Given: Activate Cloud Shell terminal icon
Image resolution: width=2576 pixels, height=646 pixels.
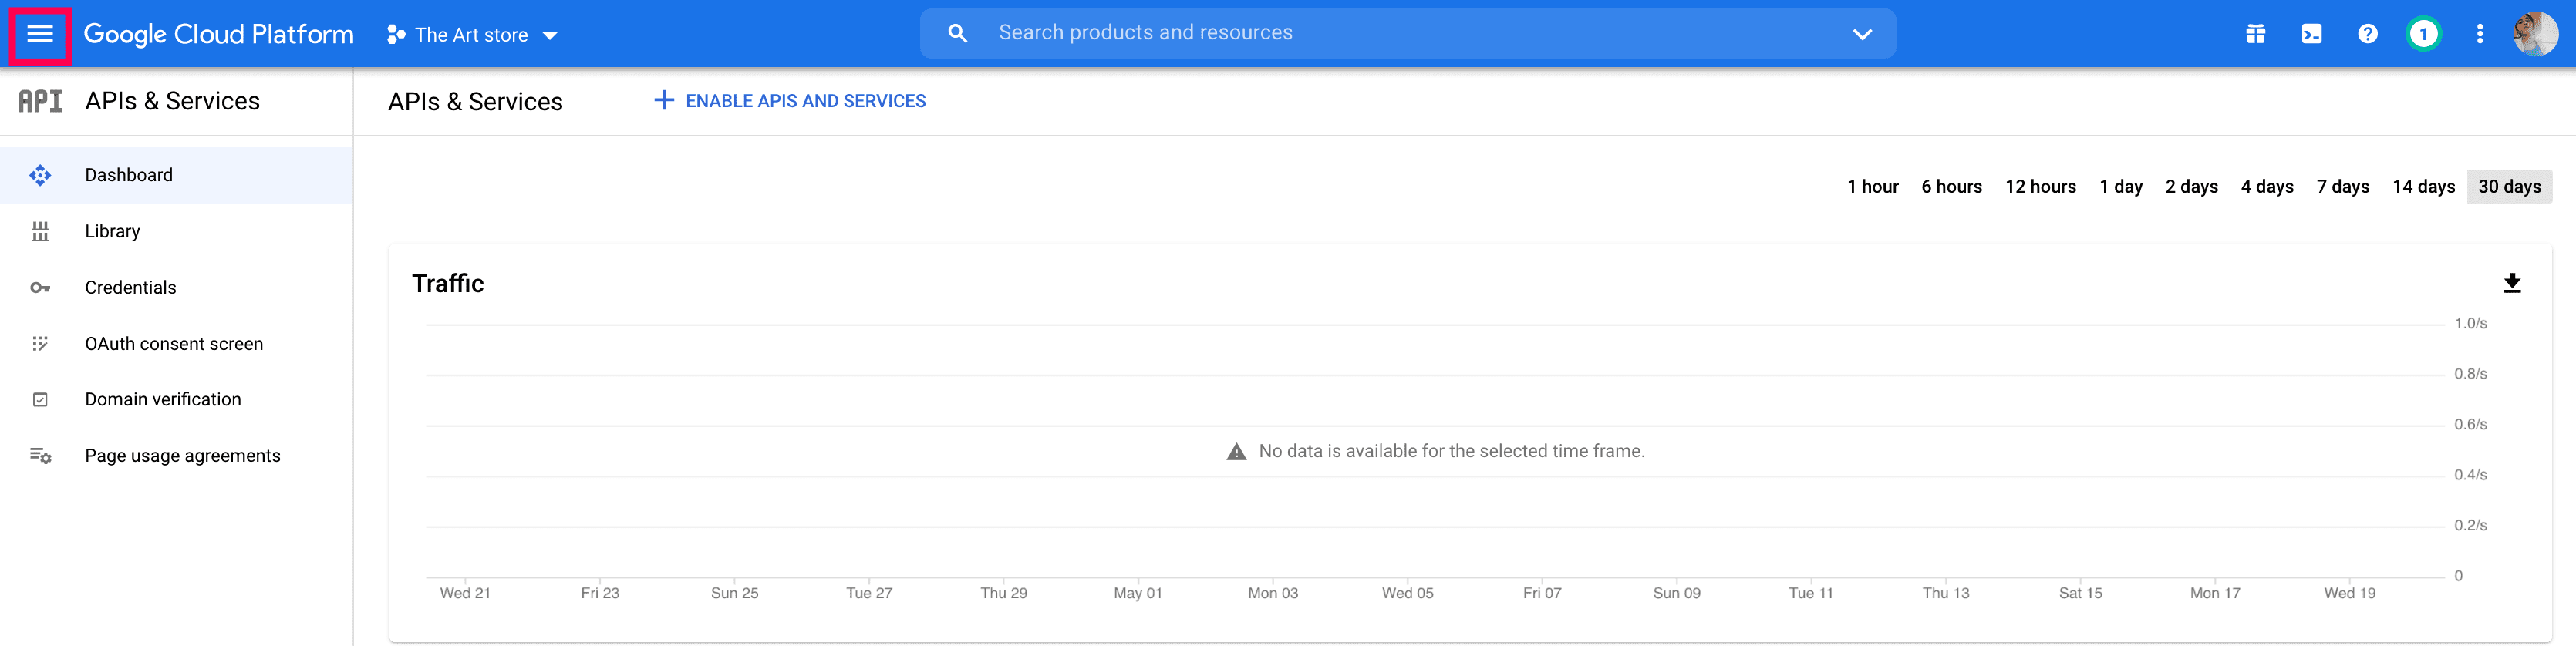Looking at the screenshot, I should point(2311,35).
